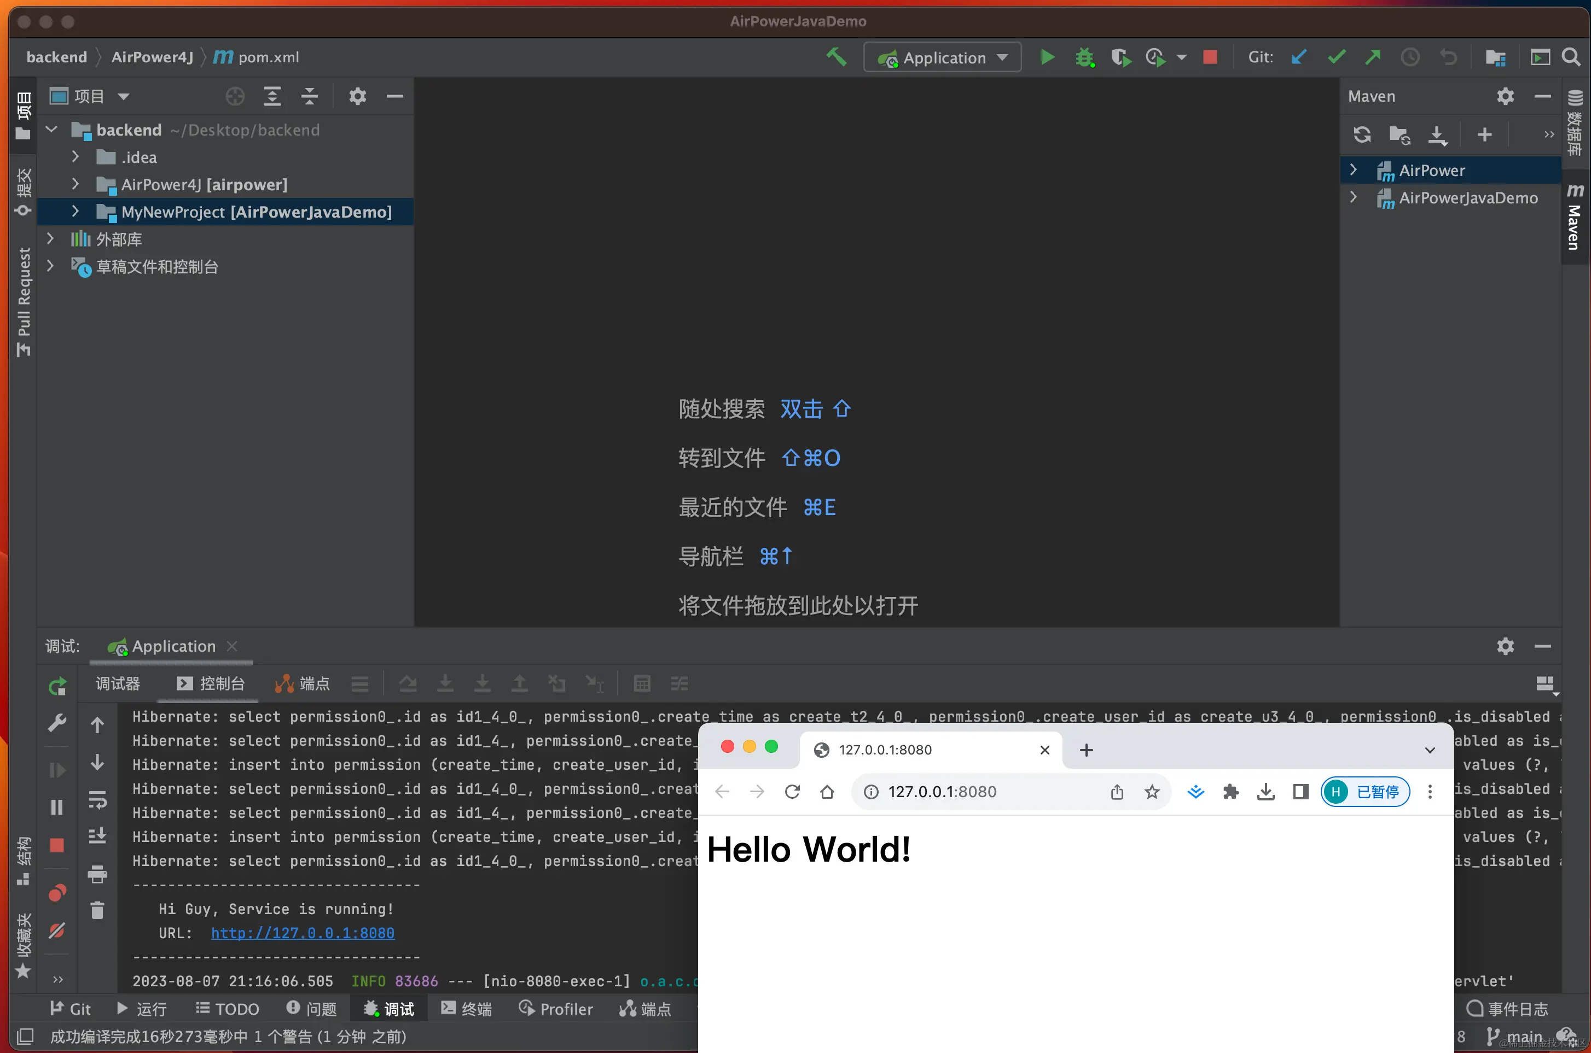Open the Profiler tool window tab
The height and width of the screenshot is (1053, 1591).
coord(556,1009)
